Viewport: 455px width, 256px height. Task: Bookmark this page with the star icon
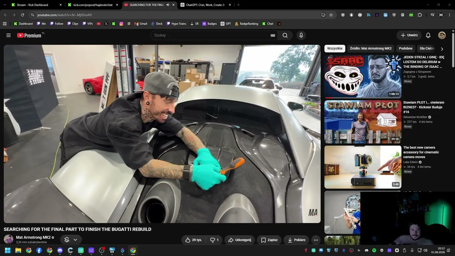pos(331,15)
